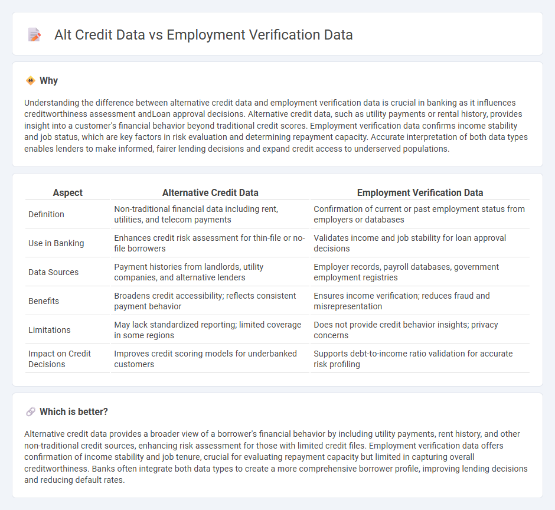Click the 'Employment Verification Data' column header
Screen dimensions: 555x510
point(420,192)
